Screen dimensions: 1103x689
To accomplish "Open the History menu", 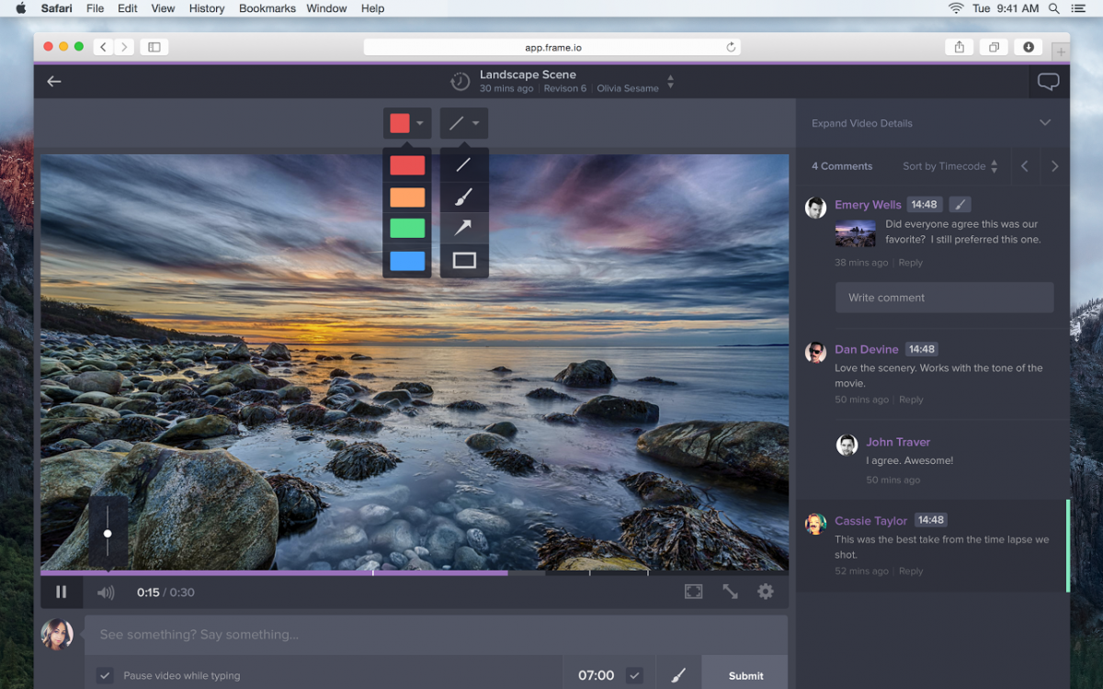I will [x=206, y=8].
